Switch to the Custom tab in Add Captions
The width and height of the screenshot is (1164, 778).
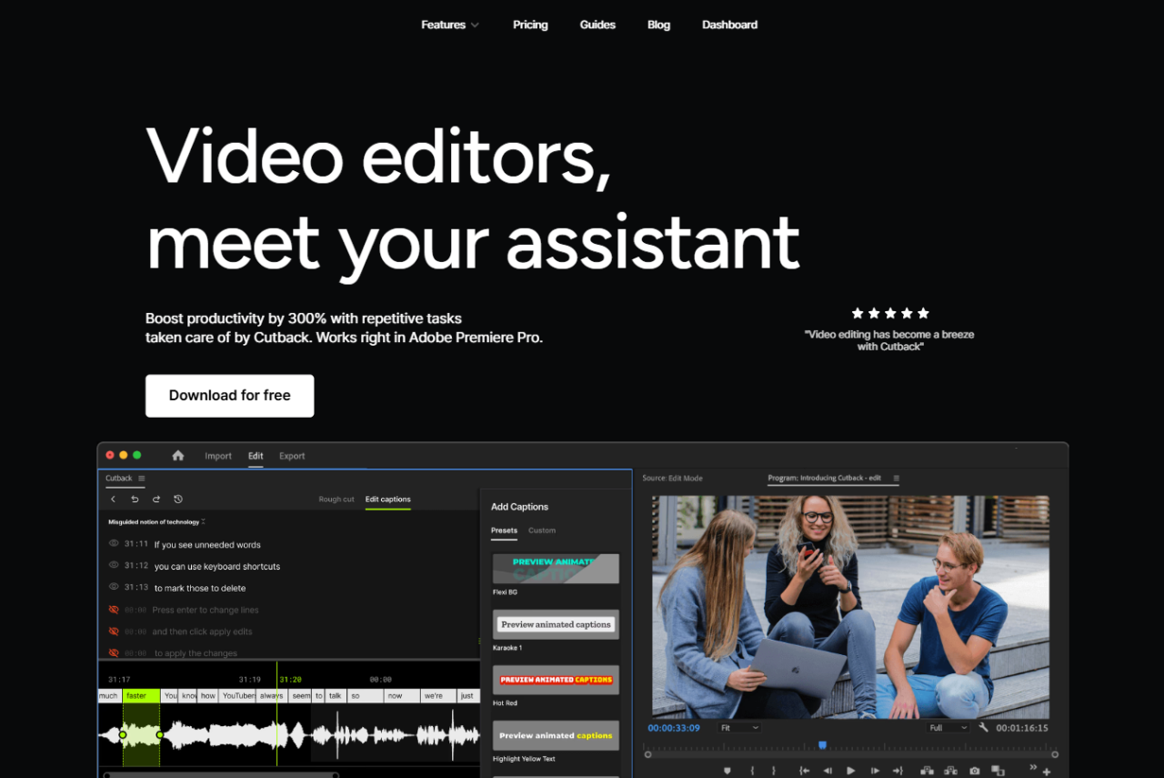542,530
